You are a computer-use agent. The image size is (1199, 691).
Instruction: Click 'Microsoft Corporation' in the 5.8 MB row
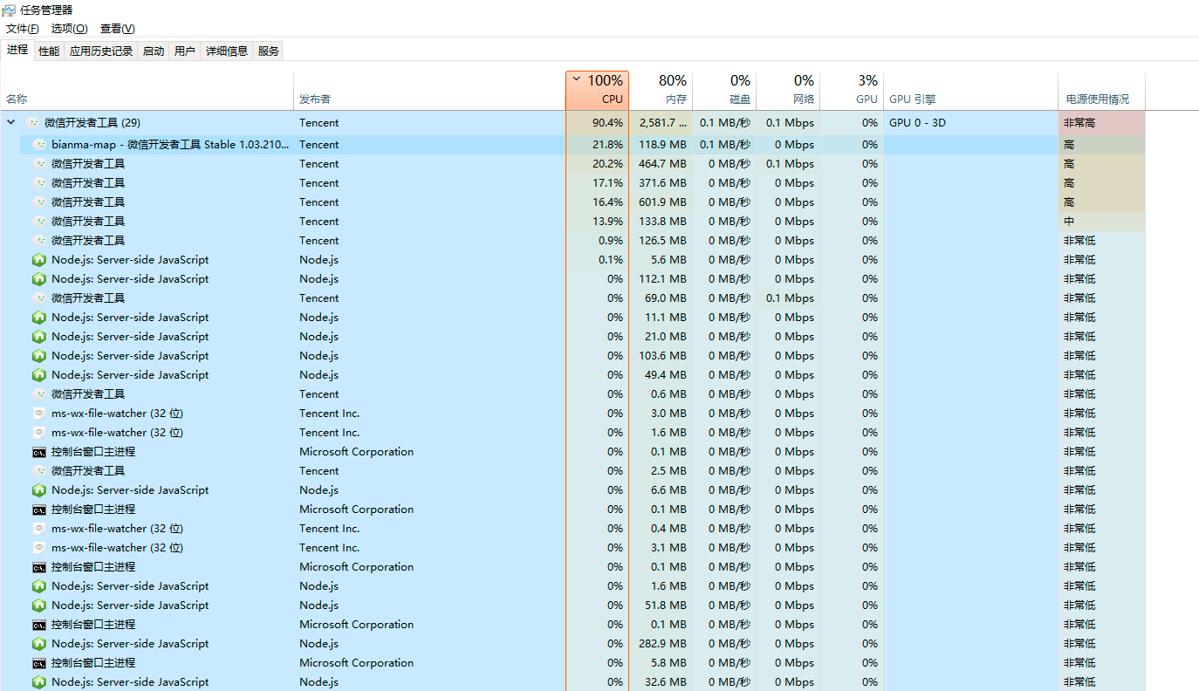(356, 663)
